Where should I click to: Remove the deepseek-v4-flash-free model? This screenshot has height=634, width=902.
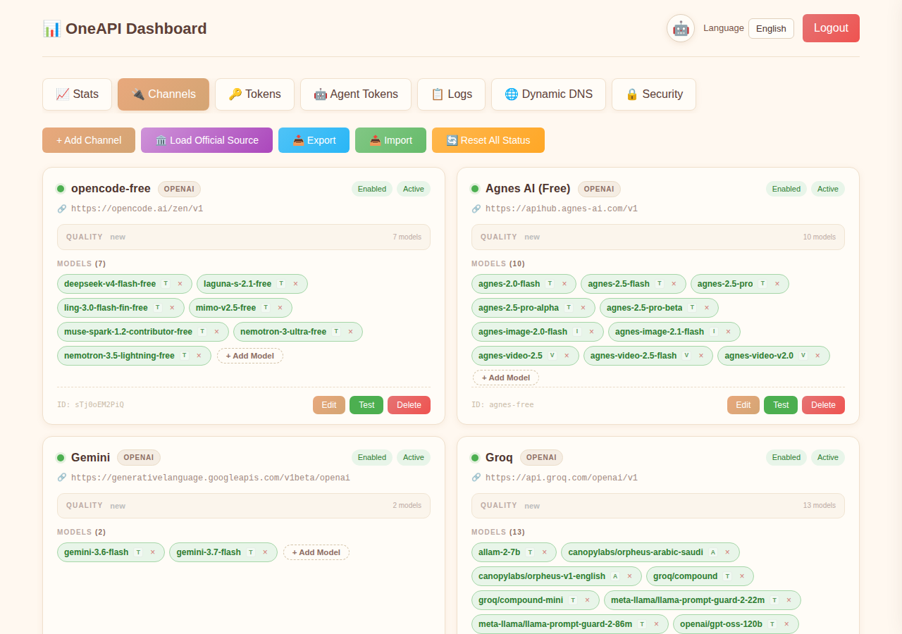(x=180, y=284)
